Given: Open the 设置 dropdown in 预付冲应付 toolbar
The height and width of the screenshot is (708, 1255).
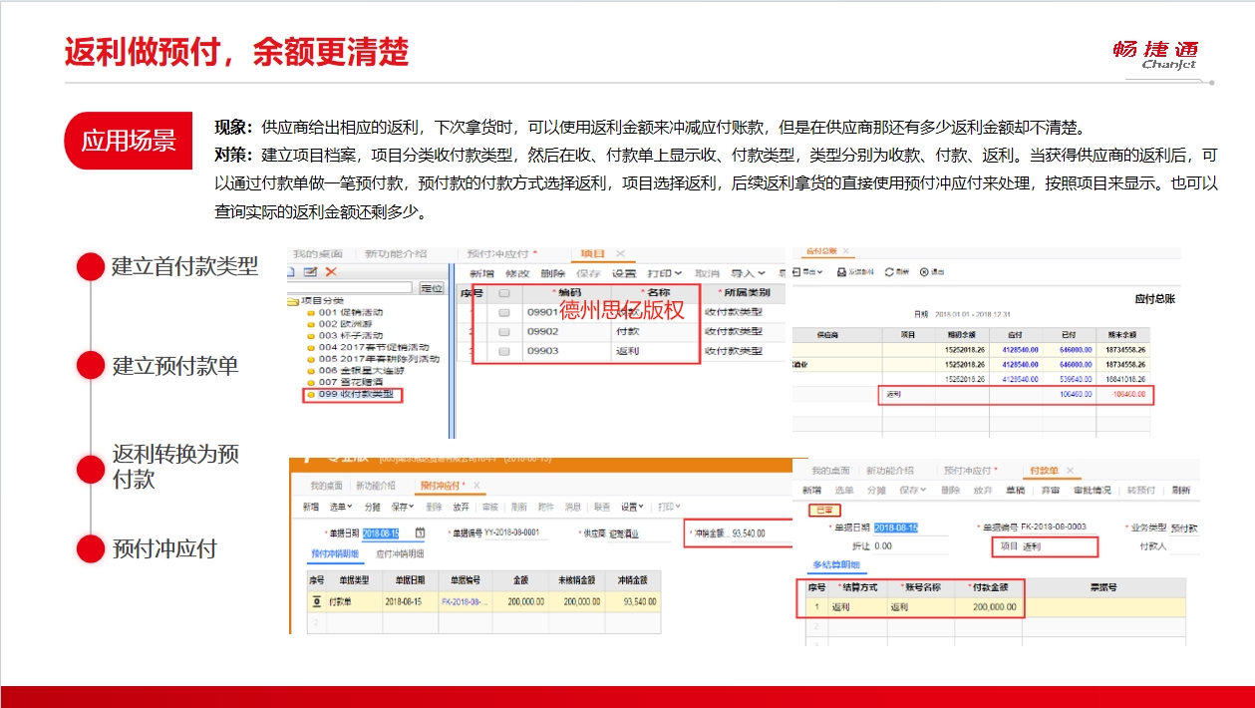Looking at the screenshot, I should [632, 507].
